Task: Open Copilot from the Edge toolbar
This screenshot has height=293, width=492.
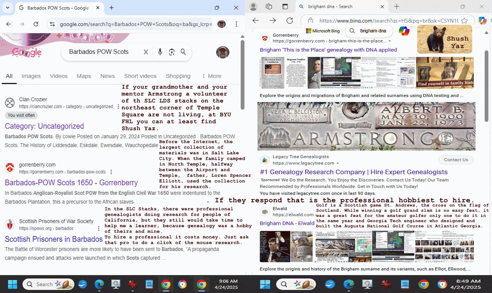Action: pyautogui.click(x=483, y=20)
